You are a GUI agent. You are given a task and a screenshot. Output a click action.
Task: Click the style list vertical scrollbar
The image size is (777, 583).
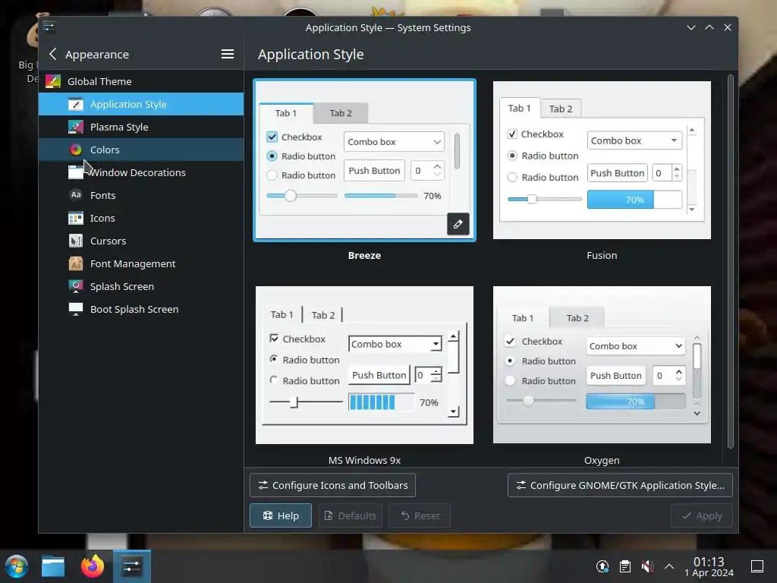click(730, 261)
